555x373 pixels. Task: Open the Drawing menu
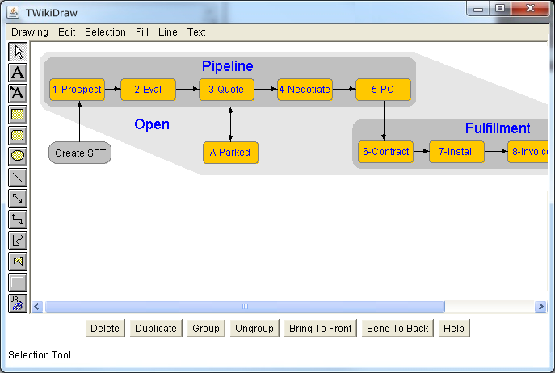pyautogui.click(x=30, y=32)
